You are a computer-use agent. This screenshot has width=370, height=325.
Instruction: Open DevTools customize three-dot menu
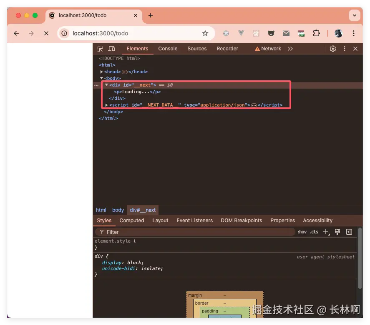[x=345, y=49]
